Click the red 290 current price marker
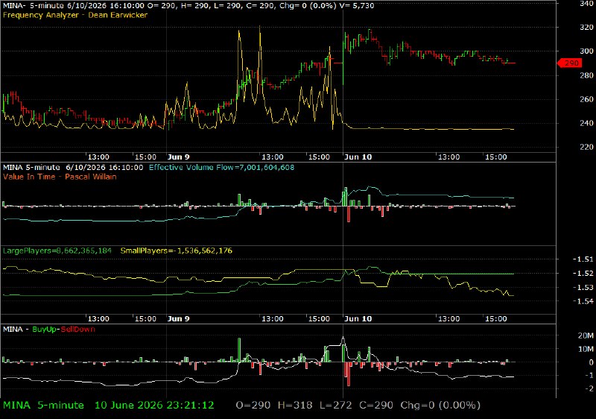This screenshot has width=596, height=419. pyautogui.click(x=569, y=63)
